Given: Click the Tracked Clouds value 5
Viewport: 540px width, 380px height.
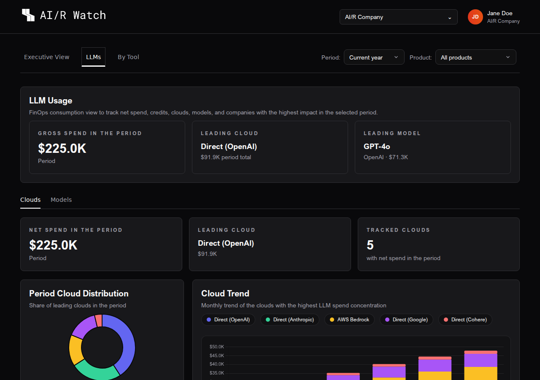Looking at the screenshot, I should 370,245.
